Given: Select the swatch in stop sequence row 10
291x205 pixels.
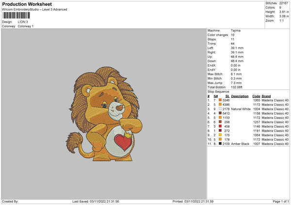Looking at the screenshot, I should (220, 139).
